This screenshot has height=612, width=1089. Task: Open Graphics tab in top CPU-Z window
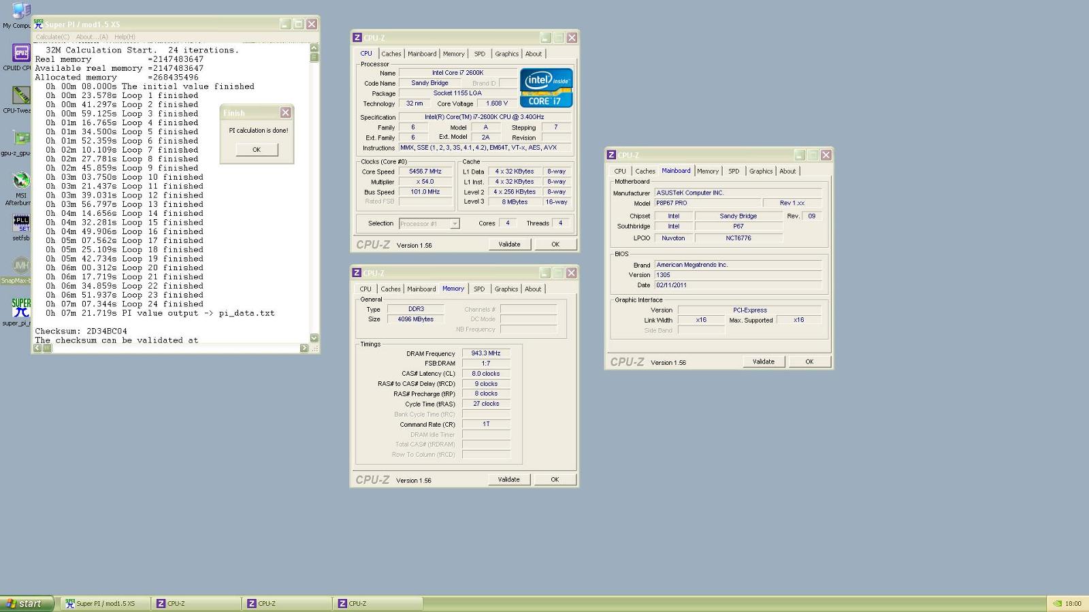point(506,54)
